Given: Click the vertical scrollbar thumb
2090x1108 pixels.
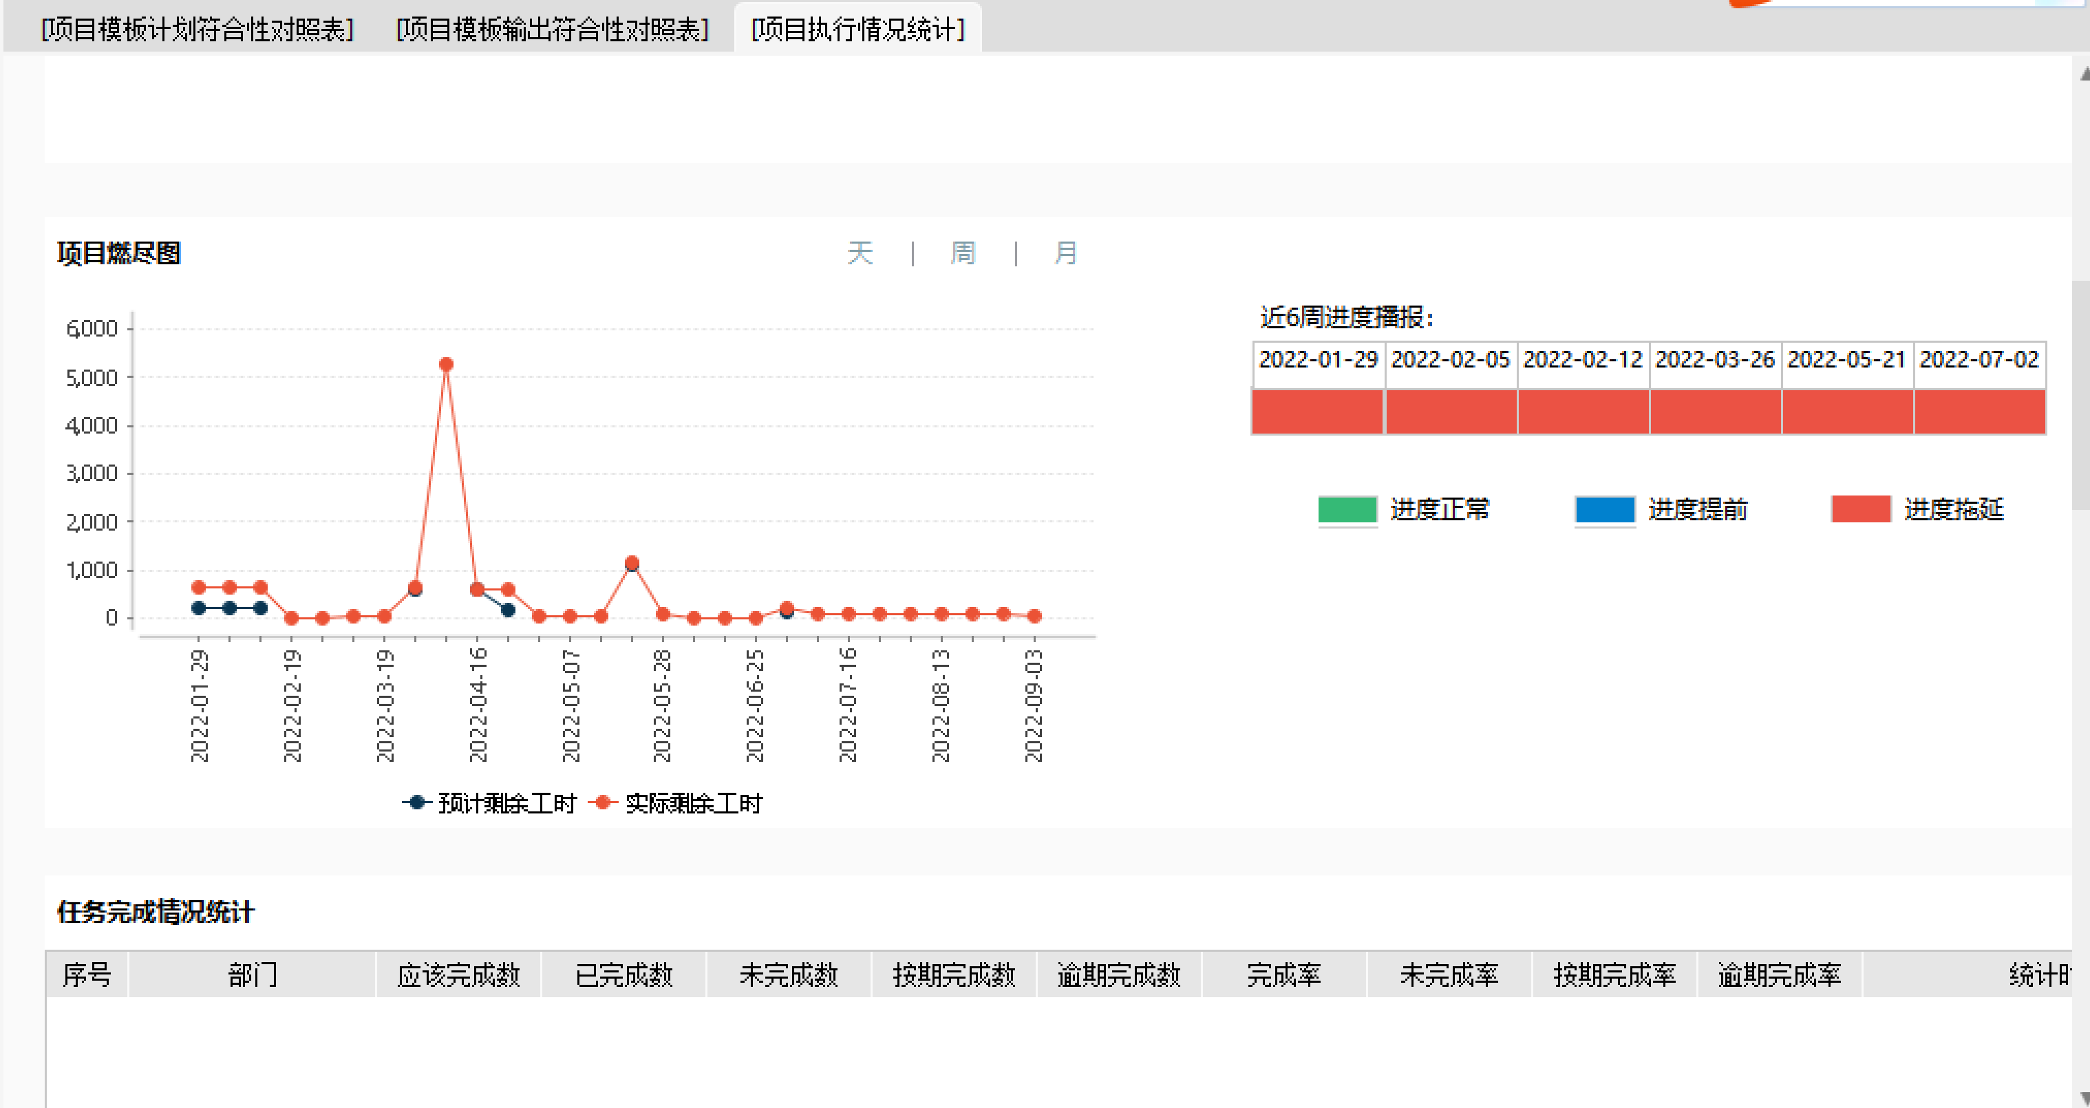Looking at the screenshot, I should point(2080,395).
